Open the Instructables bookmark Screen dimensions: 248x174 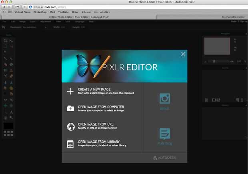[102, 12]
